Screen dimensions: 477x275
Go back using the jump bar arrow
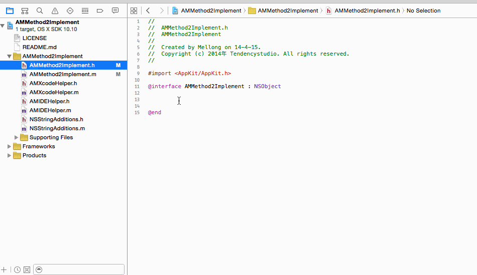[148, 11]
